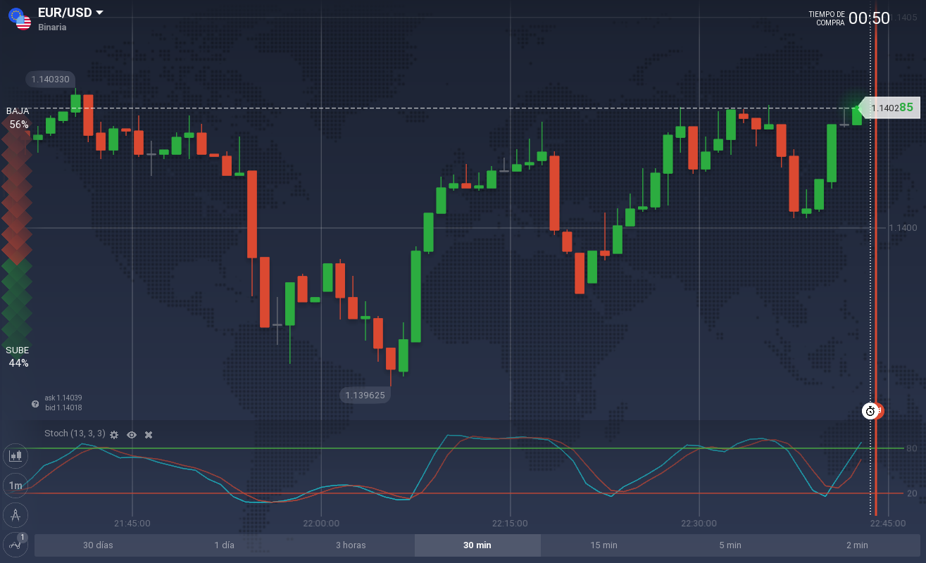926x563 pixels.
Task: Open the drawing tools compass icon
Action: (15, 515)
